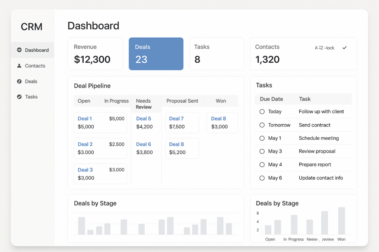379x252 pixels.
Task: Open the Deal 1 link
Action: pos(85,118)
